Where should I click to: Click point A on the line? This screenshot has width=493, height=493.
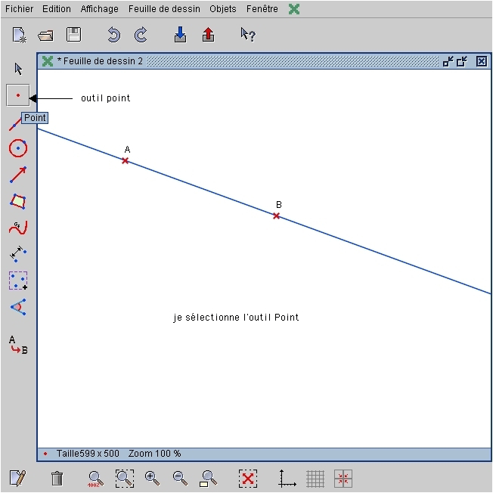click(x=126, y=160)
